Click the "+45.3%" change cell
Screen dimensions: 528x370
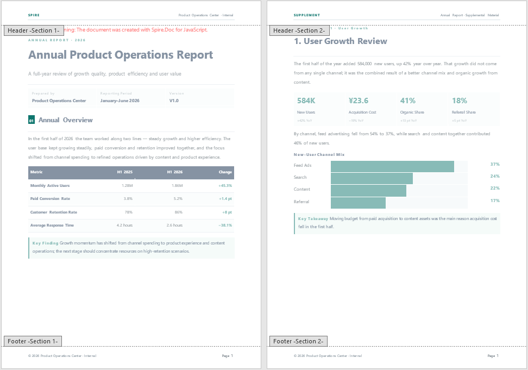click(x=225, y=185)
